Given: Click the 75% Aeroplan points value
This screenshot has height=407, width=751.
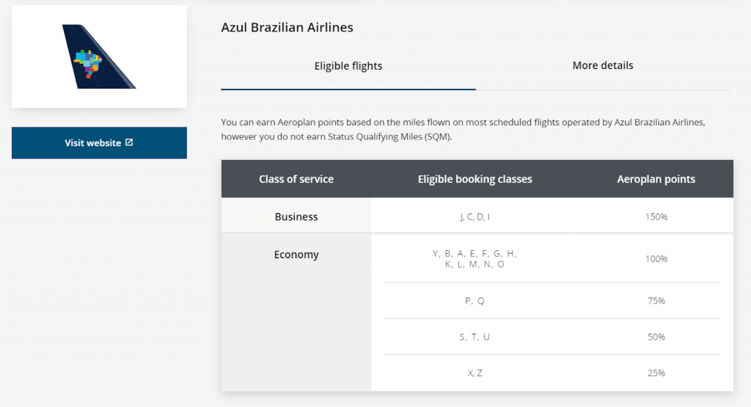Looking at the screenshot, I should [656, 301].
